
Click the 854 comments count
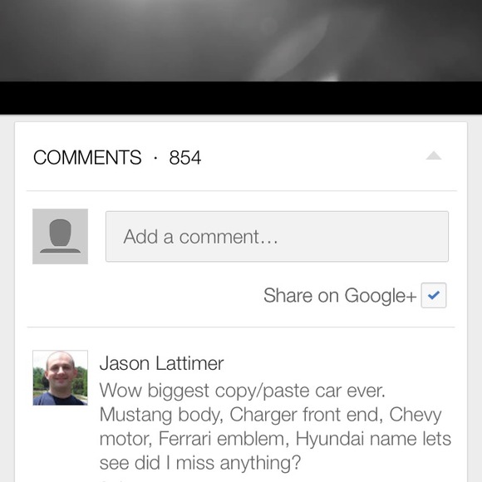click(x=185, y=158)
